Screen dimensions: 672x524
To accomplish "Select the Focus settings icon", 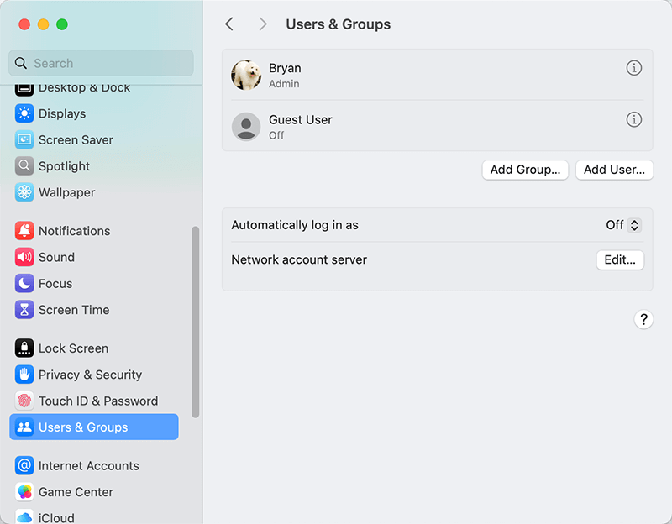I will point(24,283).
